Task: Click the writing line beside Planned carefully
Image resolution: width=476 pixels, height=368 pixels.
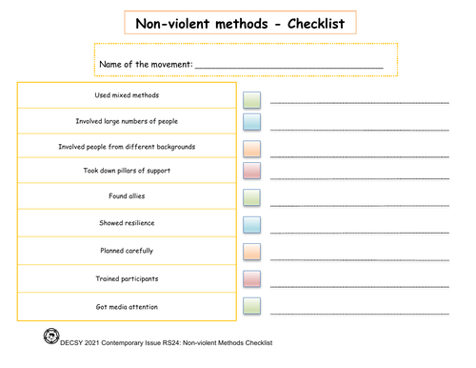Action: (360, 260)
